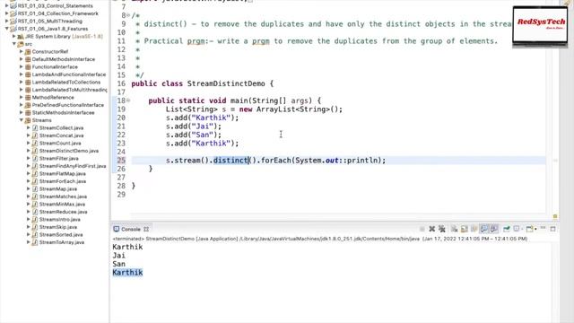Toggle Show Console When Standard Error Changes
The height and width of the screenshot is (323, 574).
point(494,229)
